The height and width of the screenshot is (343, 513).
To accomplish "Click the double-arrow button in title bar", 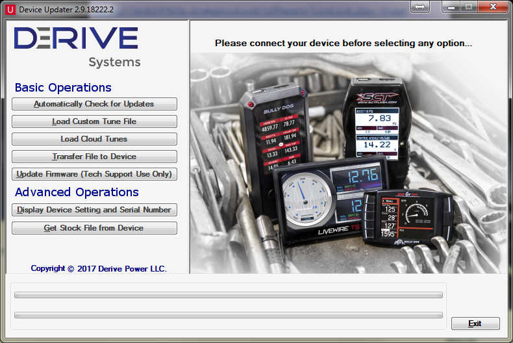I will pos(419,6).
